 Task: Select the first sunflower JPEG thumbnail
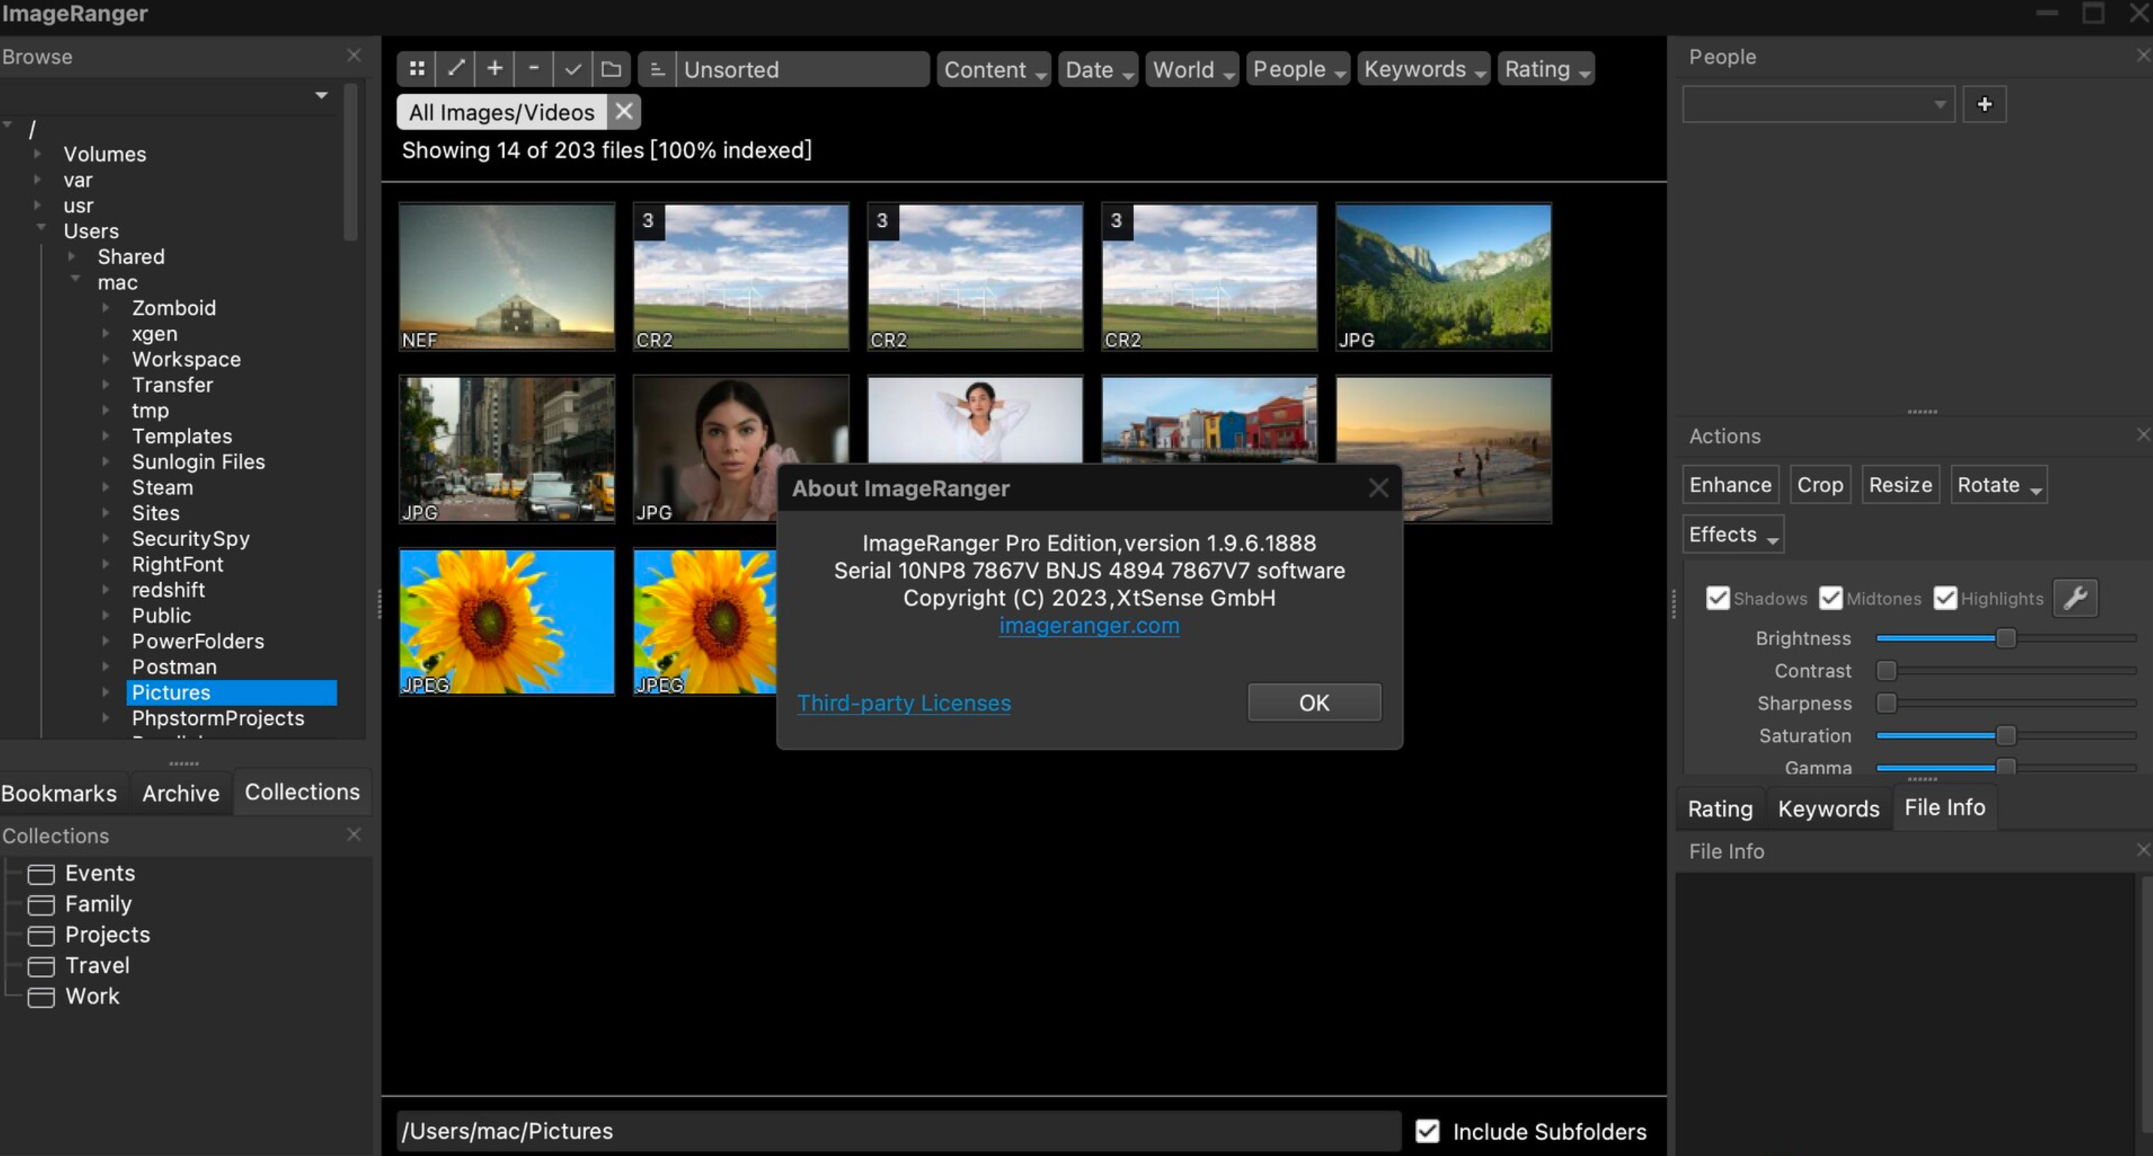point(506,621)
